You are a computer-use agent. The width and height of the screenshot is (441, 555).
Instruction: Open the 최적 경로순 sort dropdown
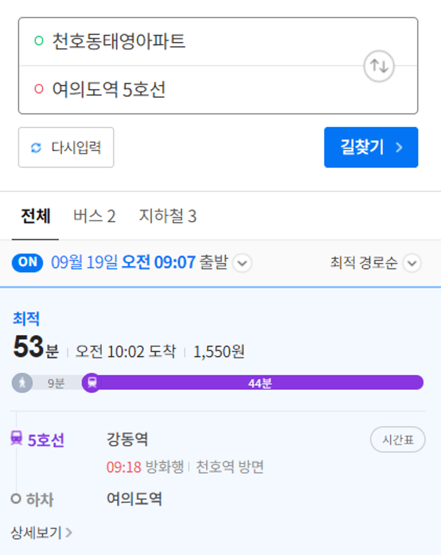tap(412, 263)
